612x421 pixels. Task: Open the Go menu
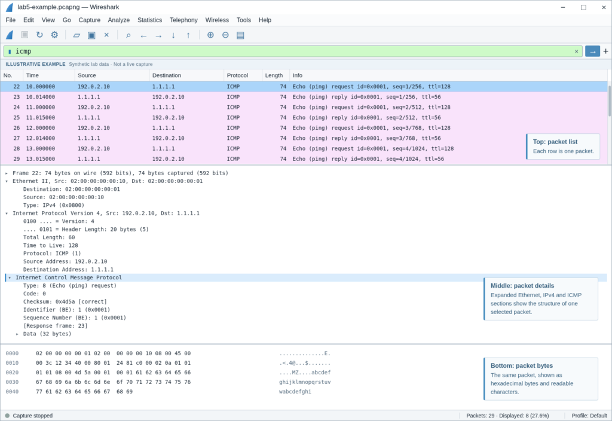pyautogui.click(x=67, y=20)
